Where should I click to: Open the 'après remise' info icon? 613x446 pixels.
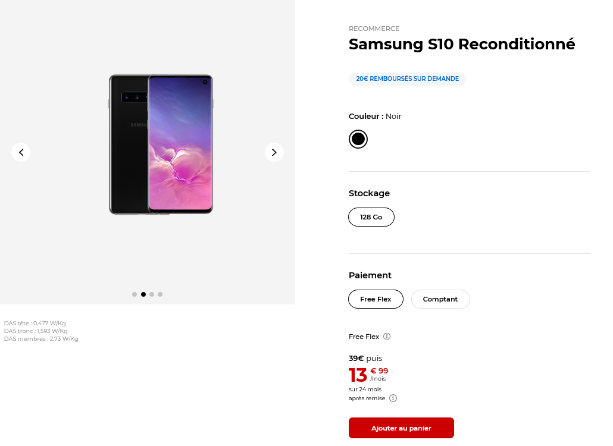click(393, 398)
